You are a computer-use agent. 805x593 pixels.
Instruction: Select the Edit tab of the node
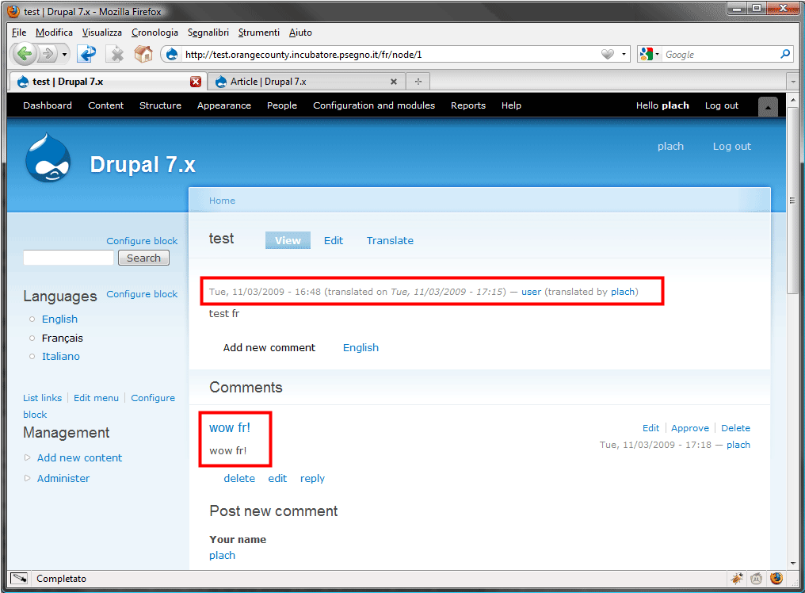click(x=334, y=240)
